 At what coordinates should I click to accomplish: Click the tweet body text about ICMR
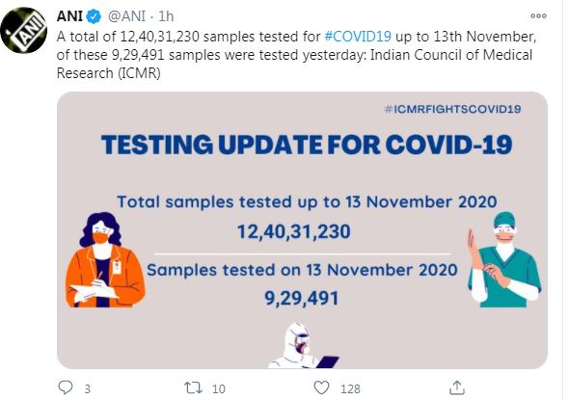tap(296, 55)
